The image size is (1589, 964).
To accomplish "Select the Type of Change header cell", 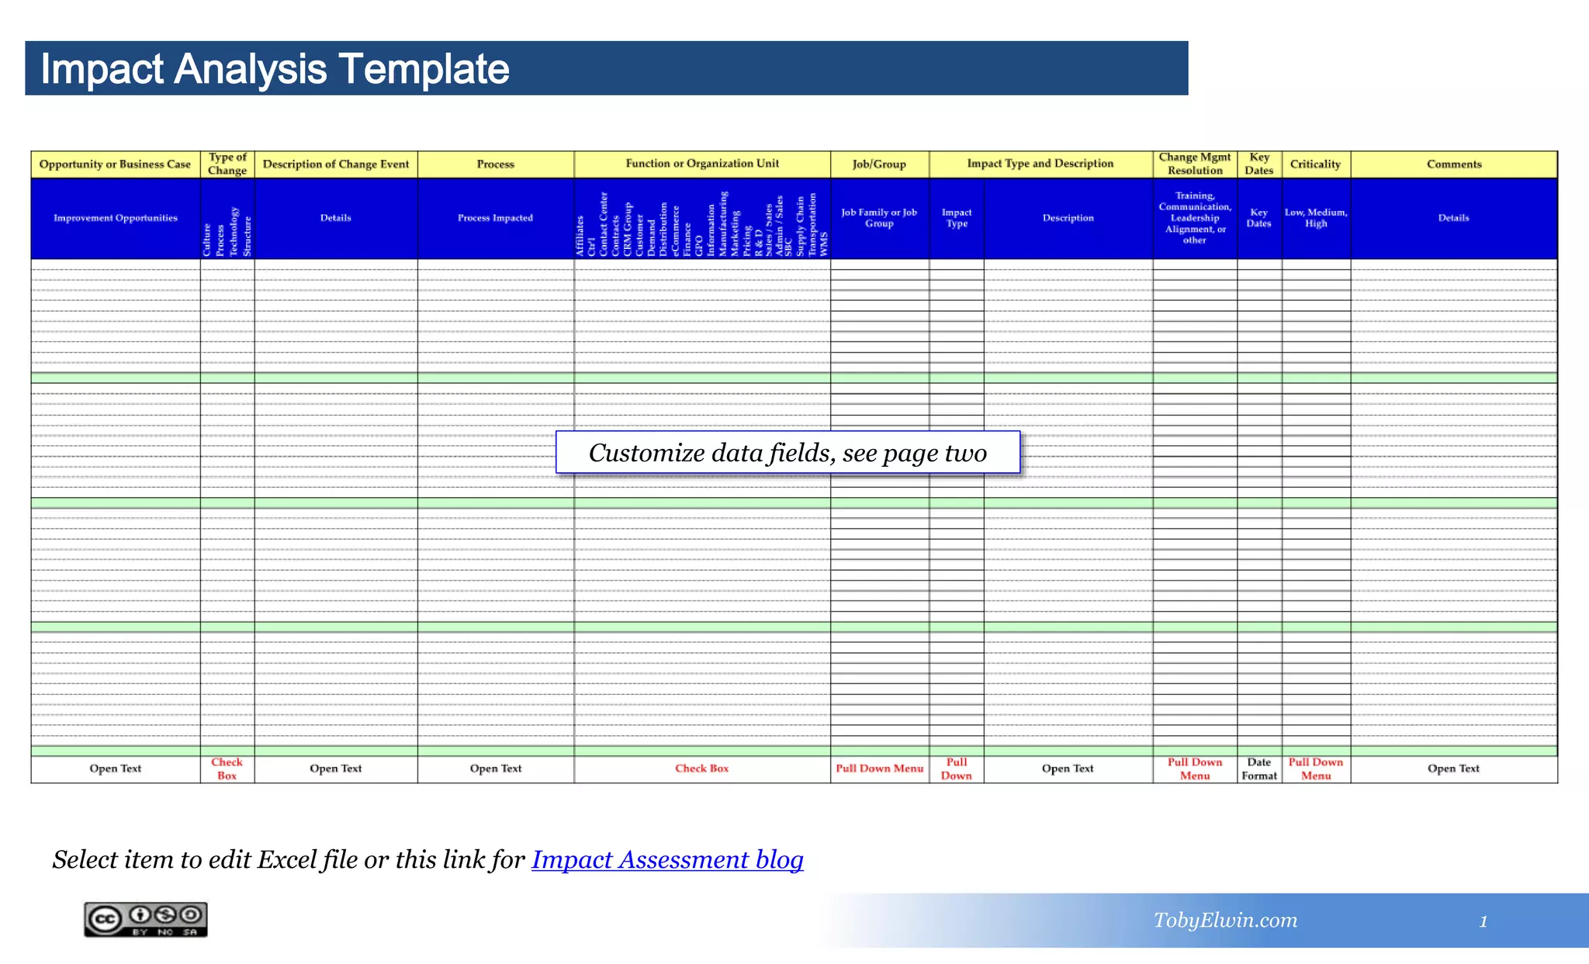I will 227,164.
